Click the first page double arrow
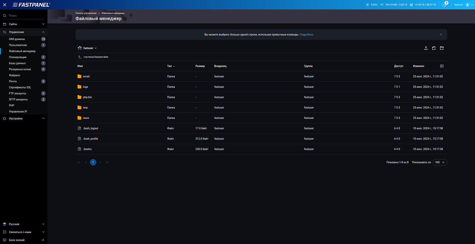475x244 pixels. point(79,162)
